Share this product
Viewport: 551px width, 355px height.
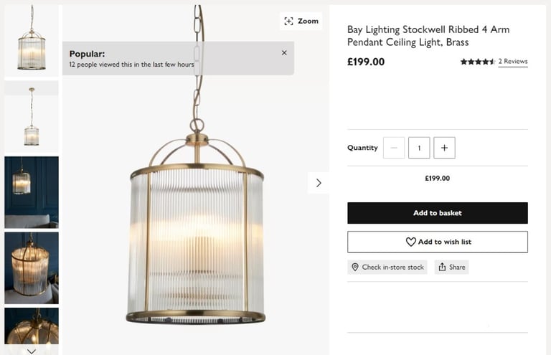452,267
